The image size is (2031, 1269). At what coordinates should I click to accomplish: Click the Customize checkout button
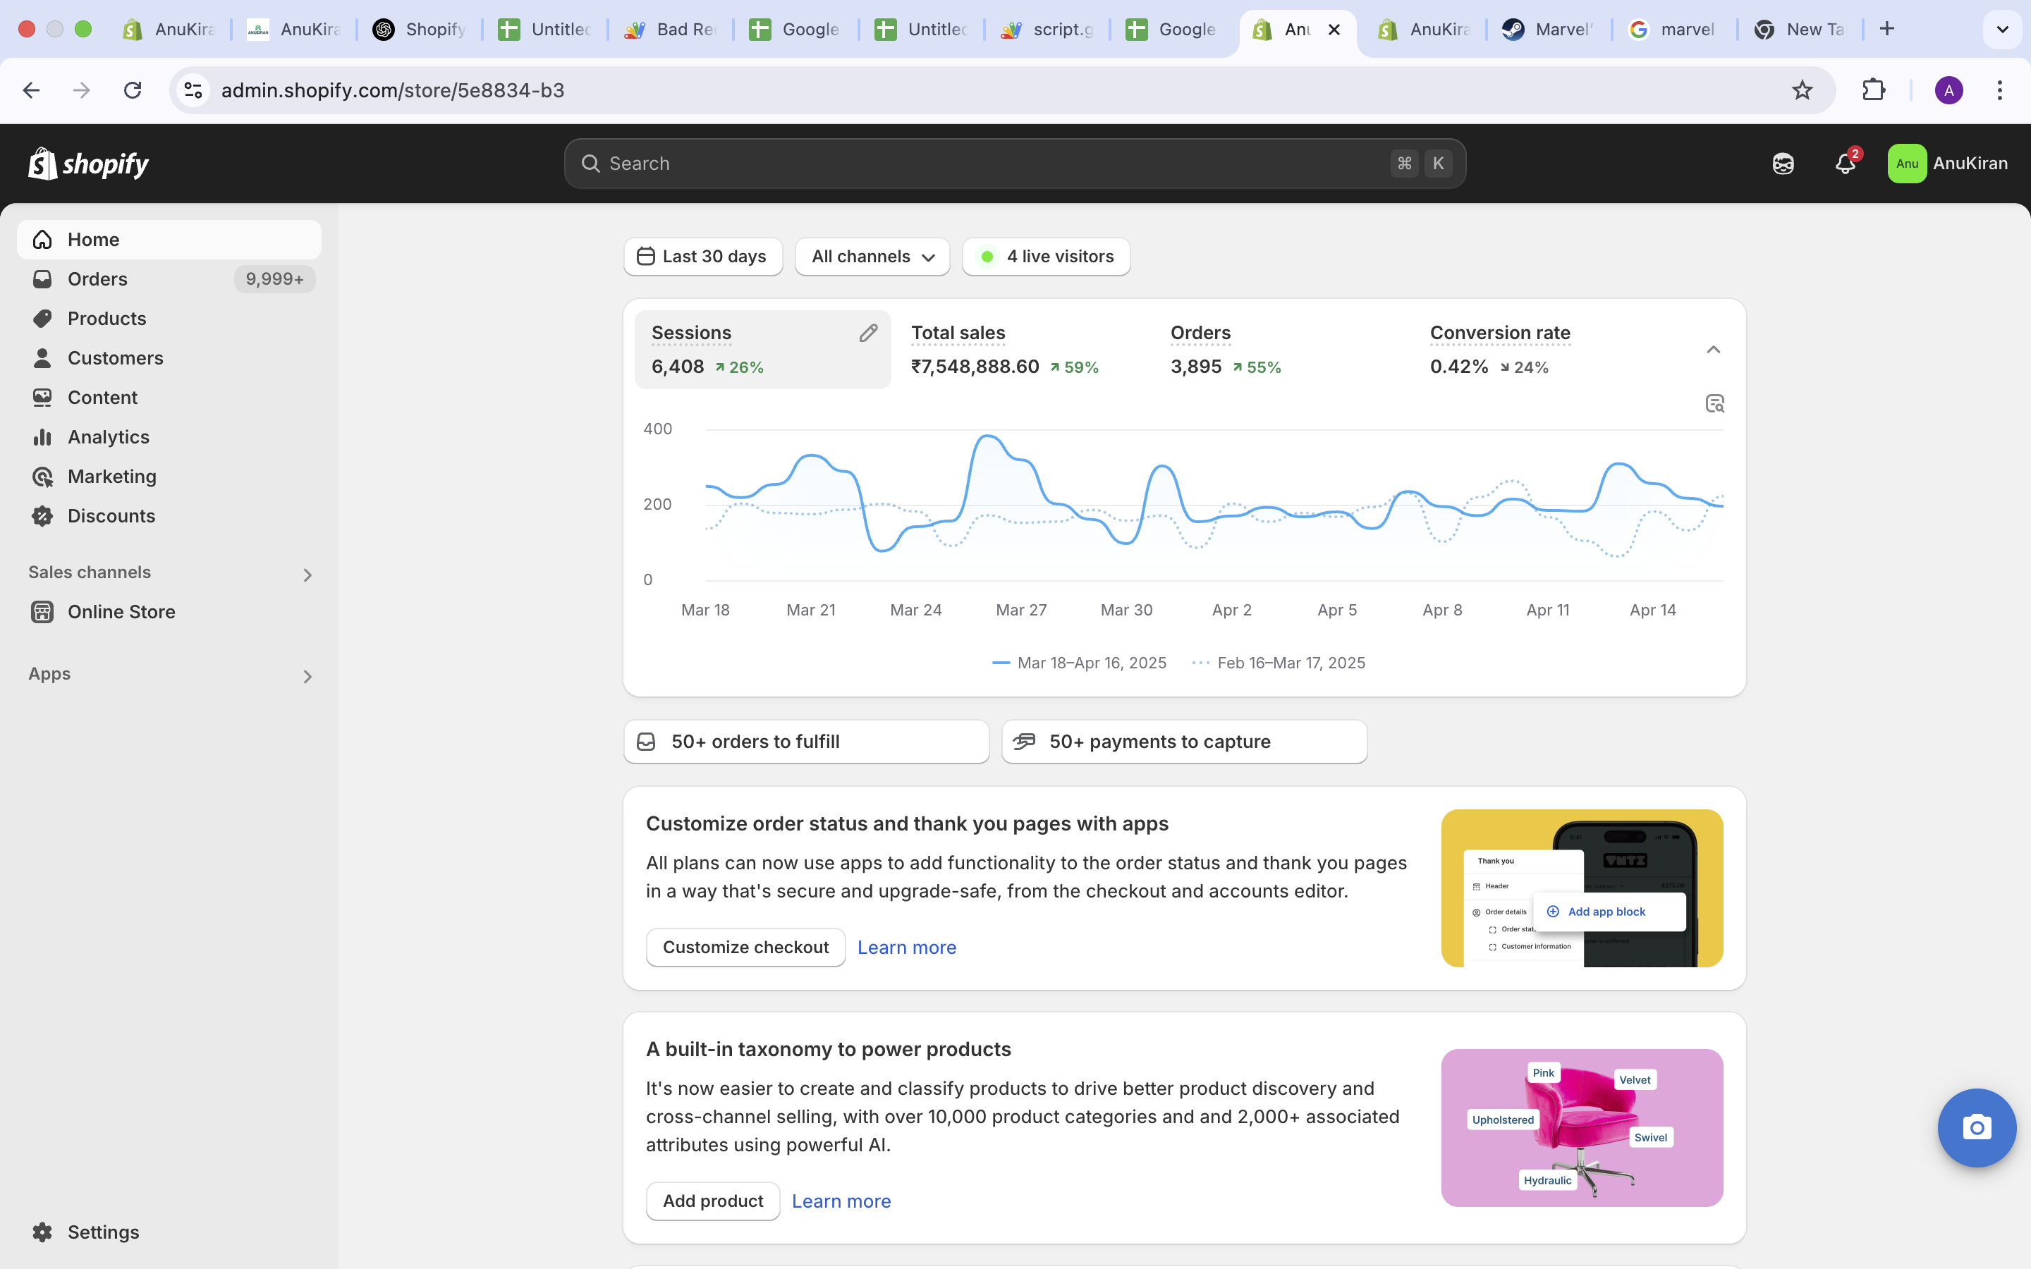[745, 947]
